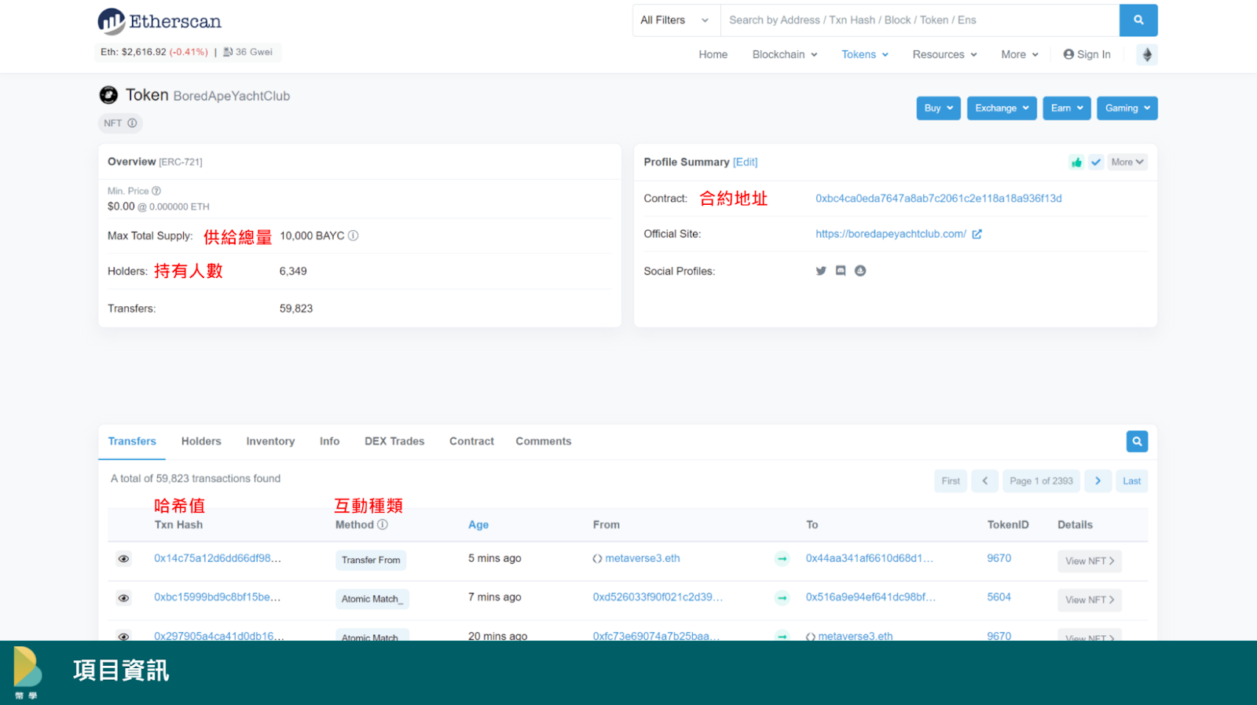Click the NFT badge info icon
The height and width of the screenshot is (705, 1257).
coord(132,123)
